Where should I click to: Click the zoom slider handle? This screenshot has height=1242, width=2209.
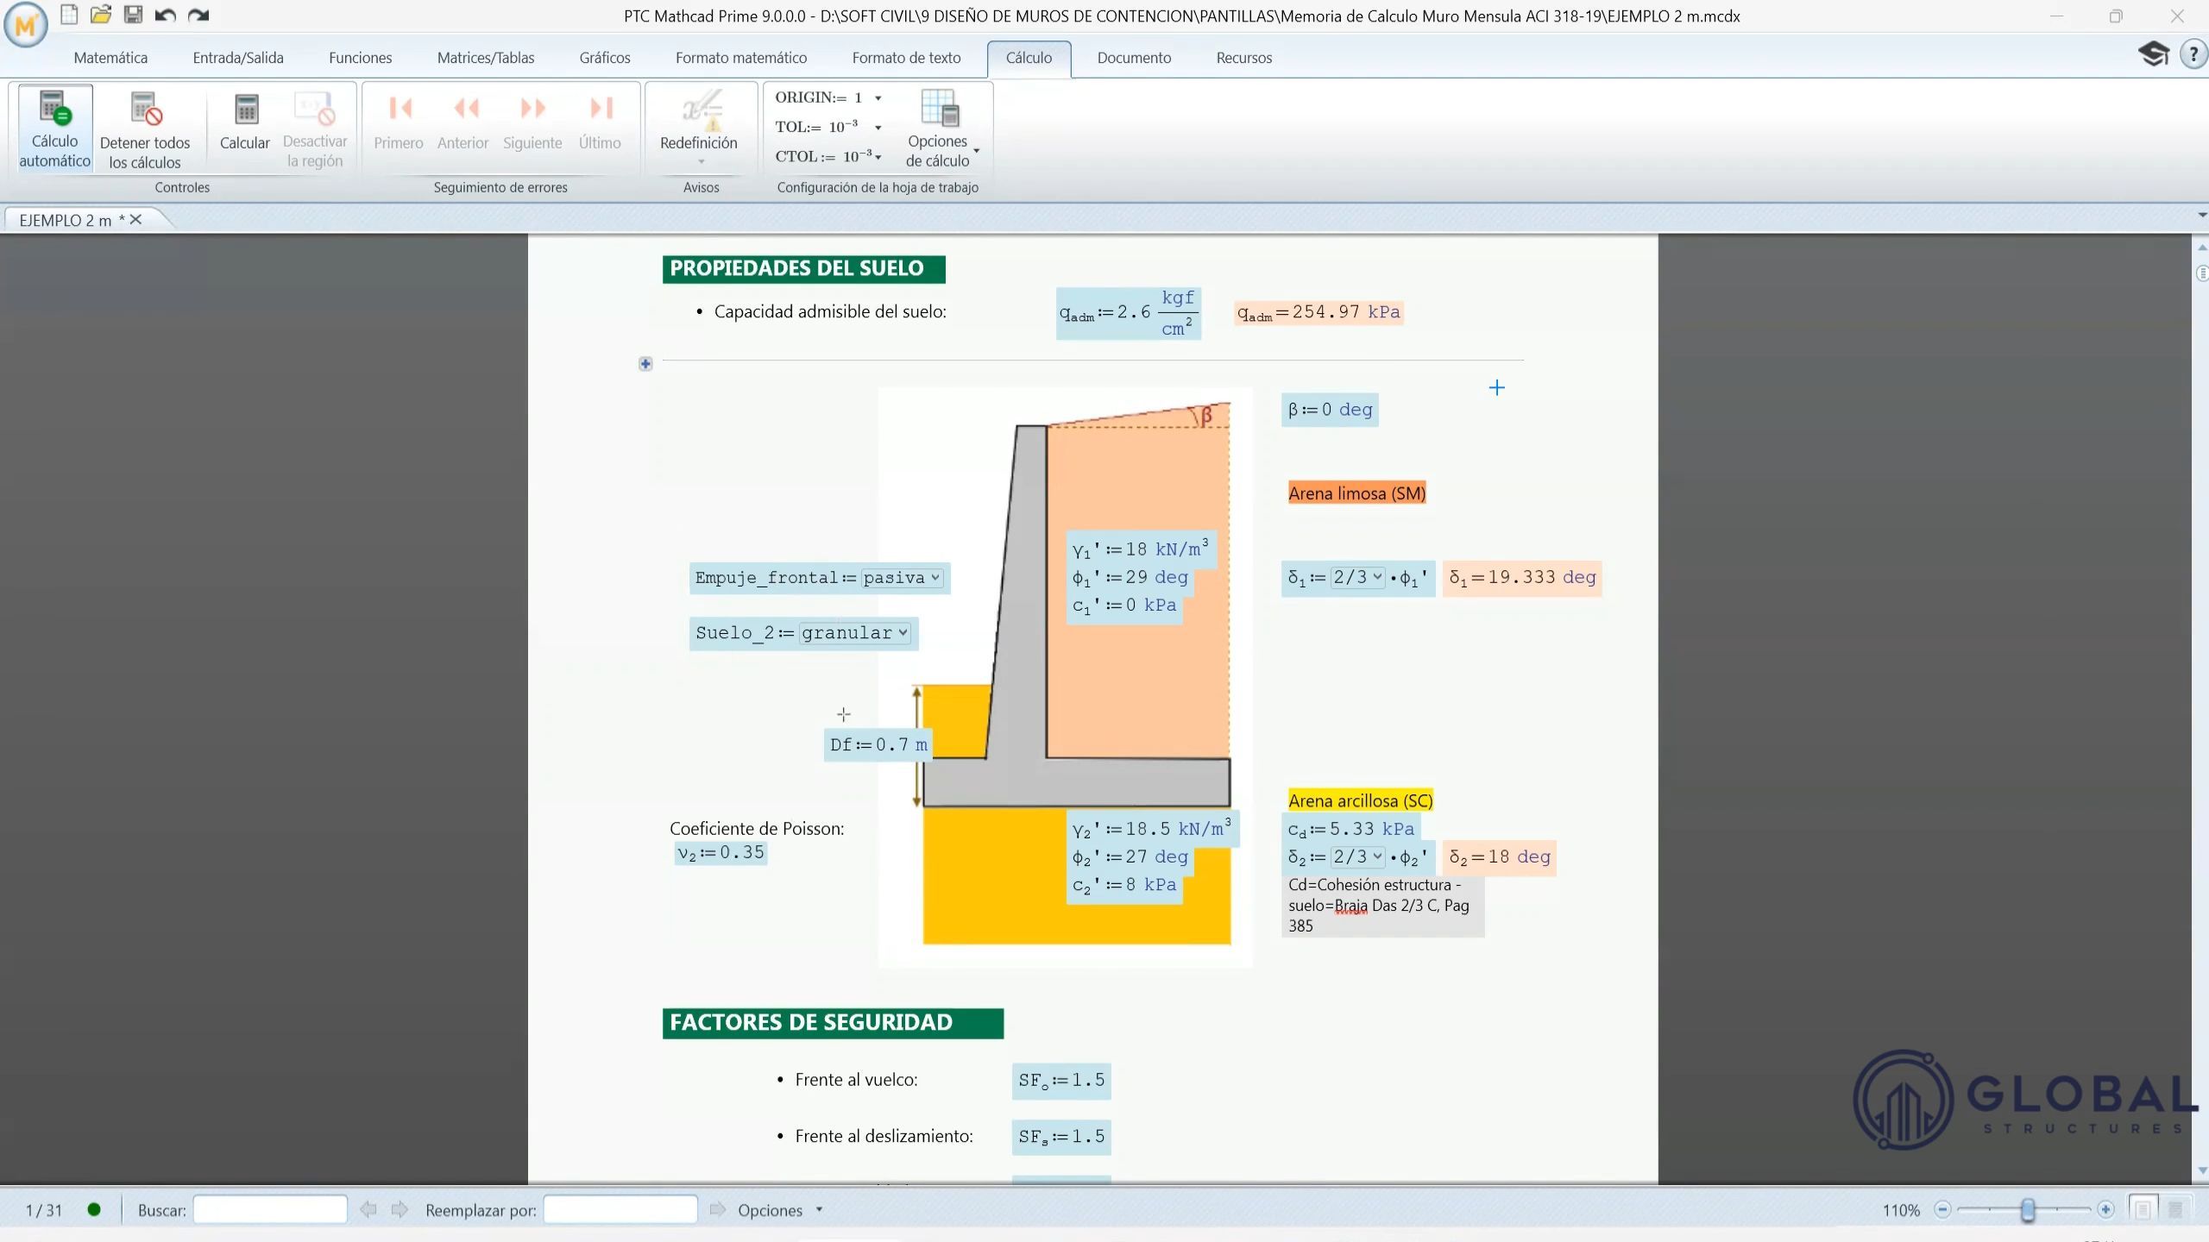2028,1210
